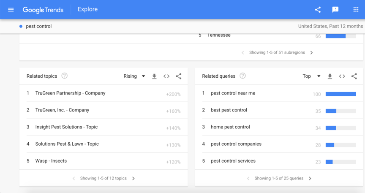
Task: Open the Explore page heading
Action: point(87,9)
